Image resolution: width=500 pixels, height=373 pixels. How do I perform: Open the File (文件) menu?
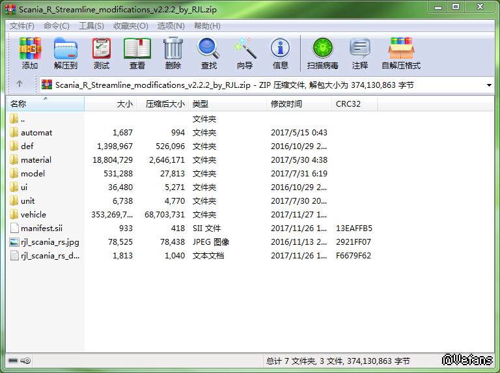[x=22, y=26]
